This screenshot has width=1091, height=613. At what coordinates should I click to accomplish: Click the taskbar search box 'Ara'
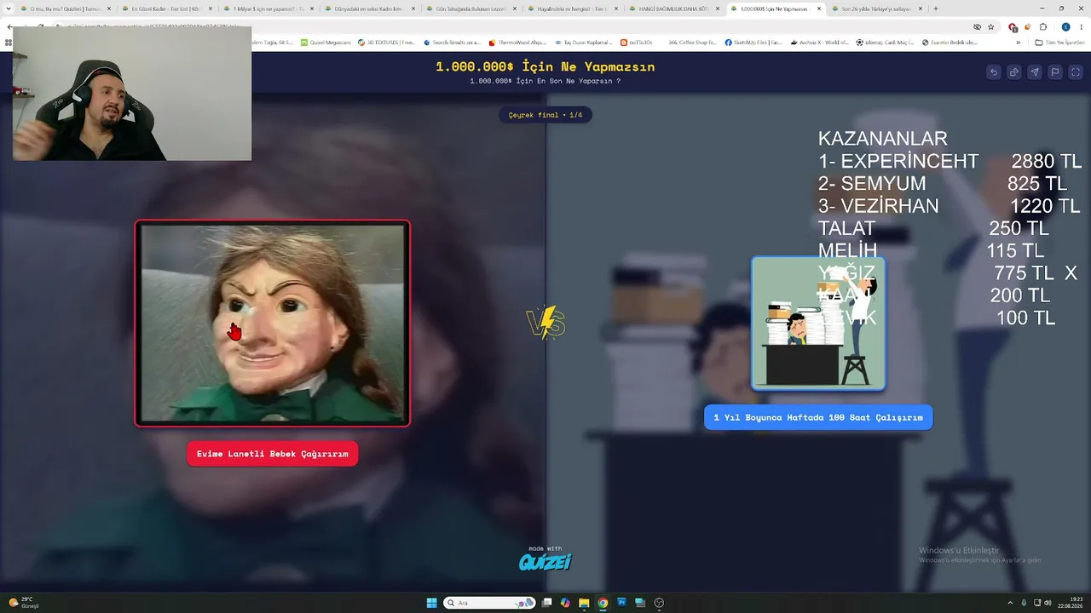(489, 603)
